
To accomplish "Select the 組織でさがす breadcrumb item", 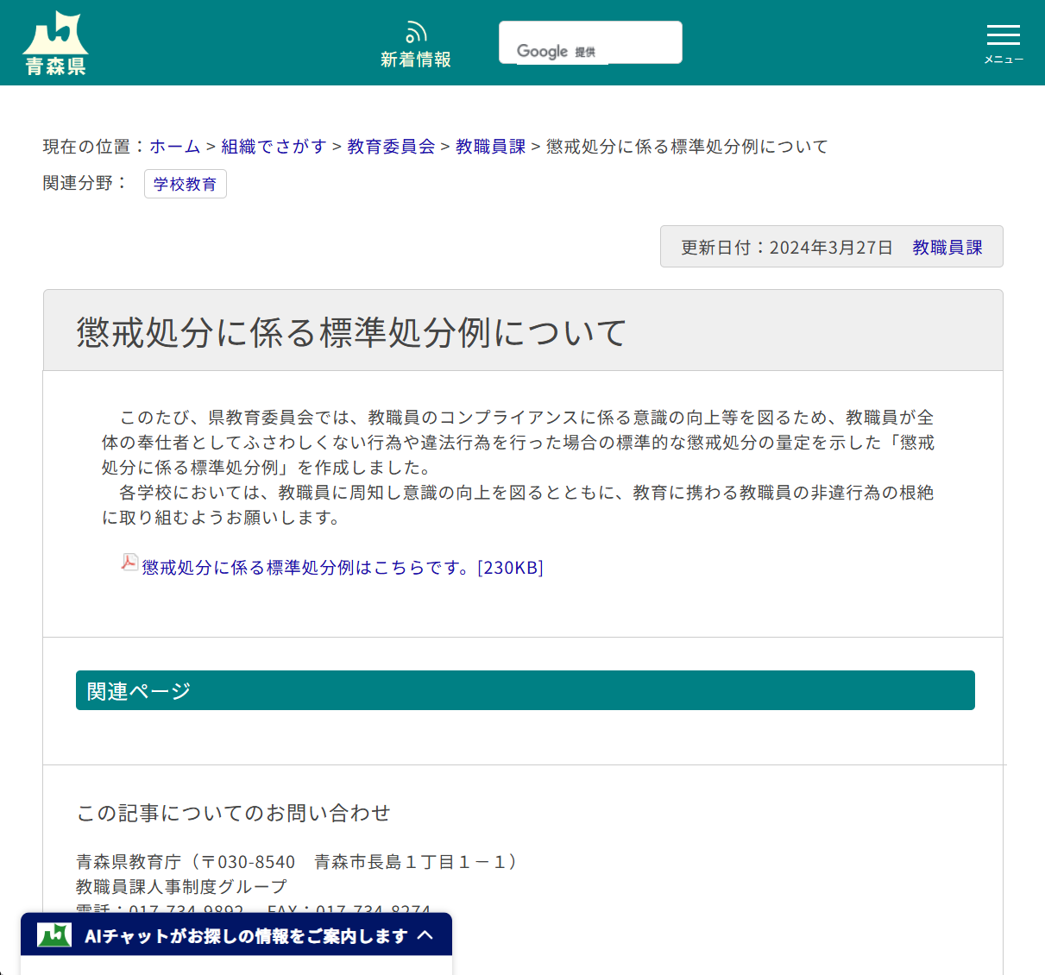I will [274, 147].
